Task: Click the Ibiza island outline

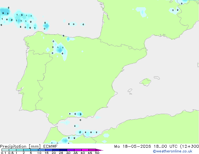Action: 130,91
